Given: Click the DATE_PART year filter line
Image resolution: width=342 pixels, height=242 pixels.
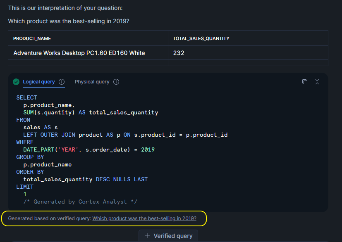Looking at the screenshot, I should tap(88, 149).
